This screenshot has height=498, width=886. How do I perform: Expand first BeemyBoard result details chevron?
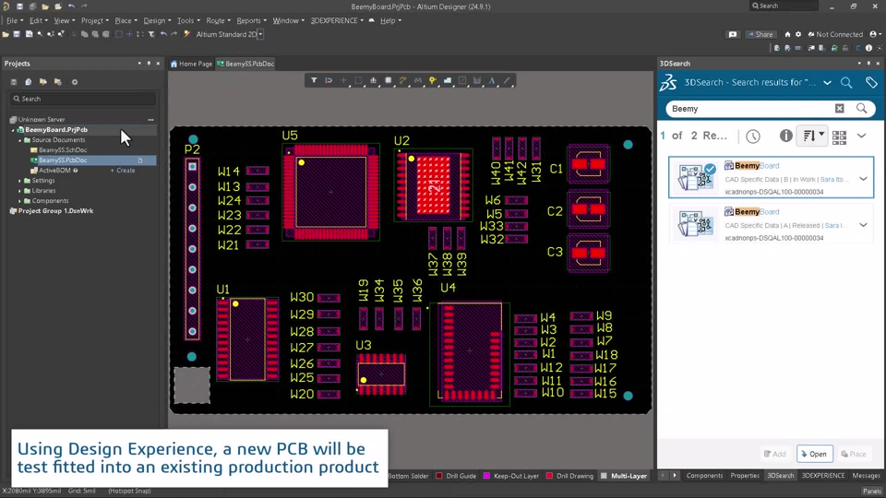tap(863, 179)
